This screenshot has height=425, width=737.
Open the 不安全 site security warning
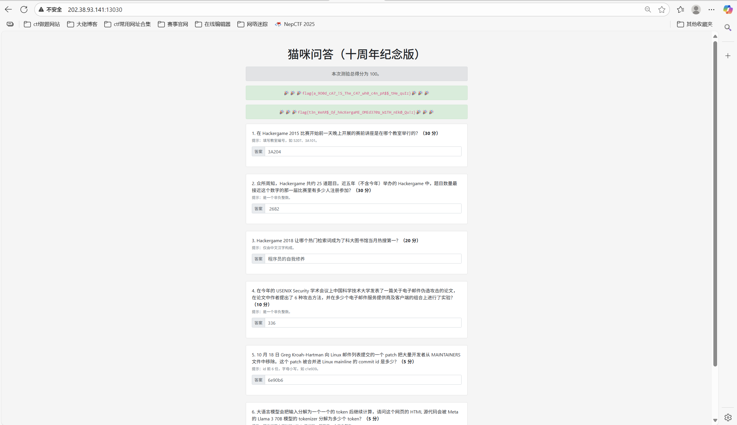(x=50, y=10)
